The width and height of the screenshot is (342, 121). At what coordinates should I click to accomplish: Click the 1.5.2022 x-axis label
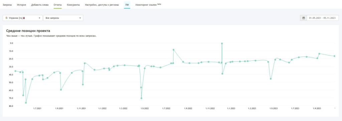click(145, 108)
